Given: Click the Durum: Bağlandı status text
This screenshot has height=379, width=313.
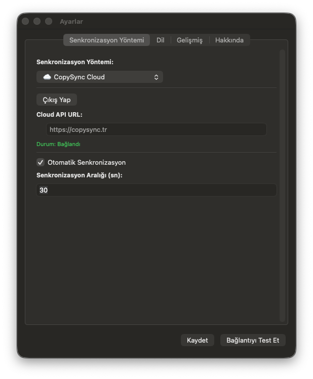Looking at the screenshot, I should click(58, 144).
